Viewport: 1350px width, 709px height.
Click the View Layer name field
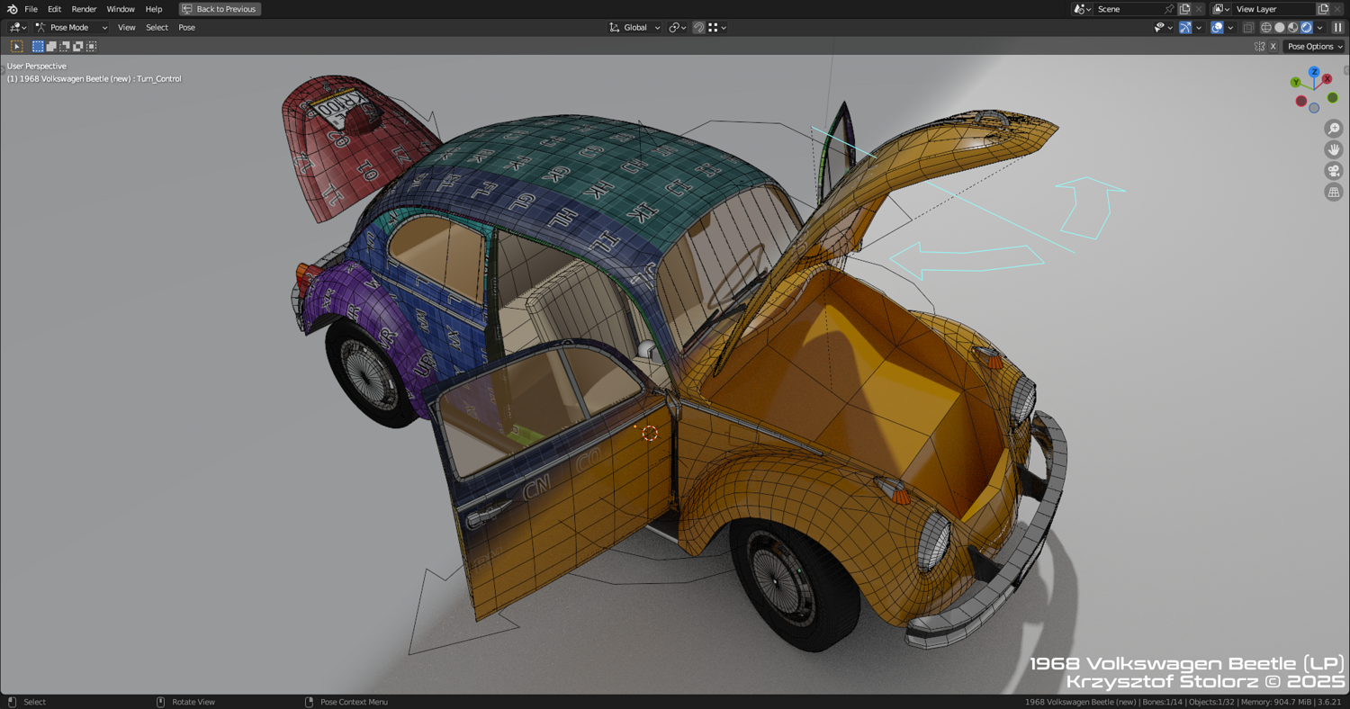(1273, 9)
